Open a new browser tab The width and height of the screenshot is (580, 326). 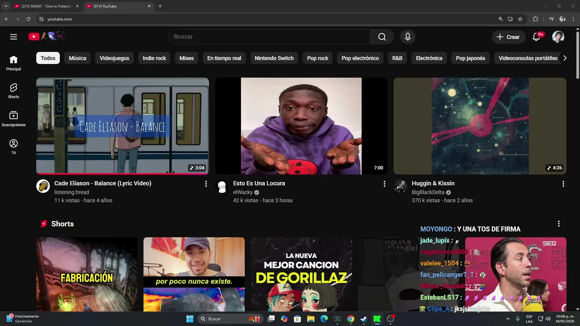click(x=160, y=6)
